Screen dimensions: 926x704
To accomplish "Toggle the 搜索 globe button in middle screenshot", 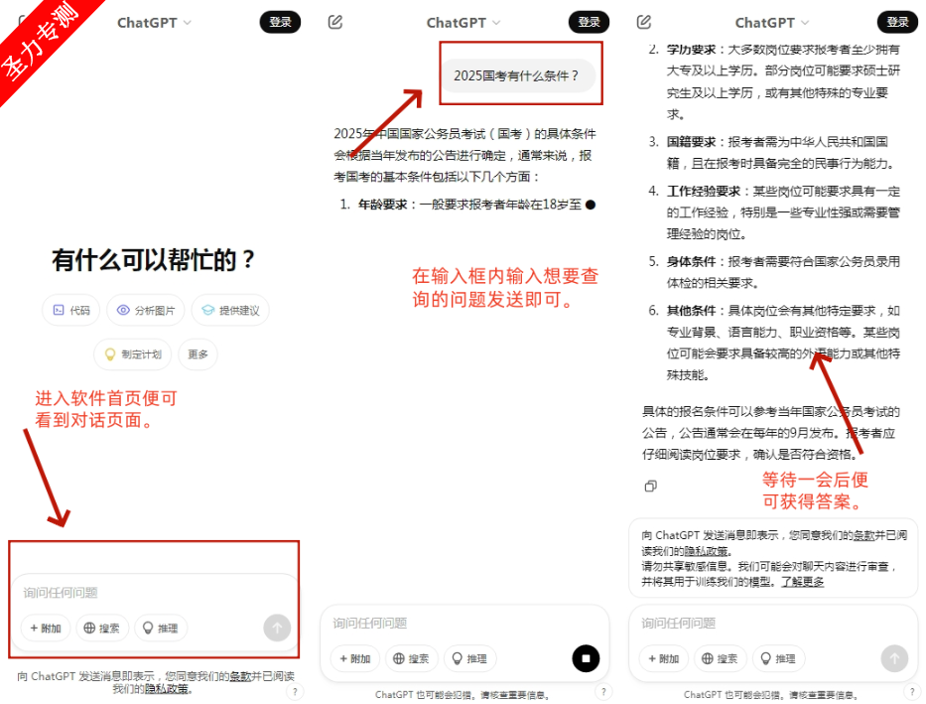I will (411, 658).
